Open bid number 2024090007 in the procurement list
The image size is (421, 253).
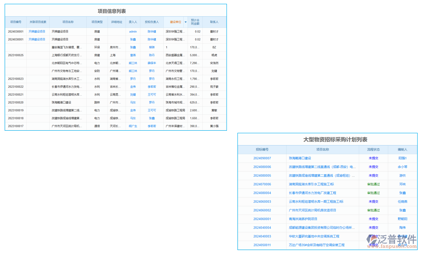[x=263, y=158]
